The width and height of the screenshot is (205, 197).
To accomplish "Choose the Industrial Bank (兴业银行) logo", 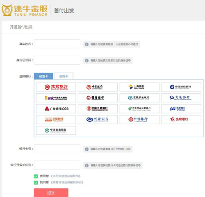I will [98, 120].
